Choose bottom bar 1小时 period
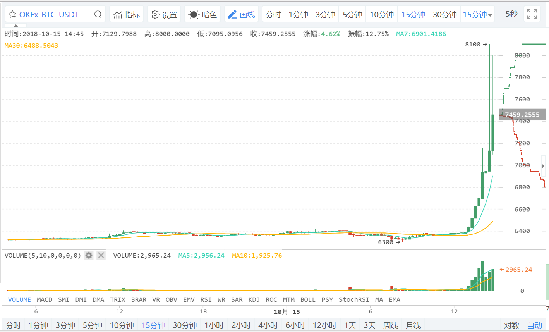Viewport: 549px width, 332px height. tap(214, 325)
